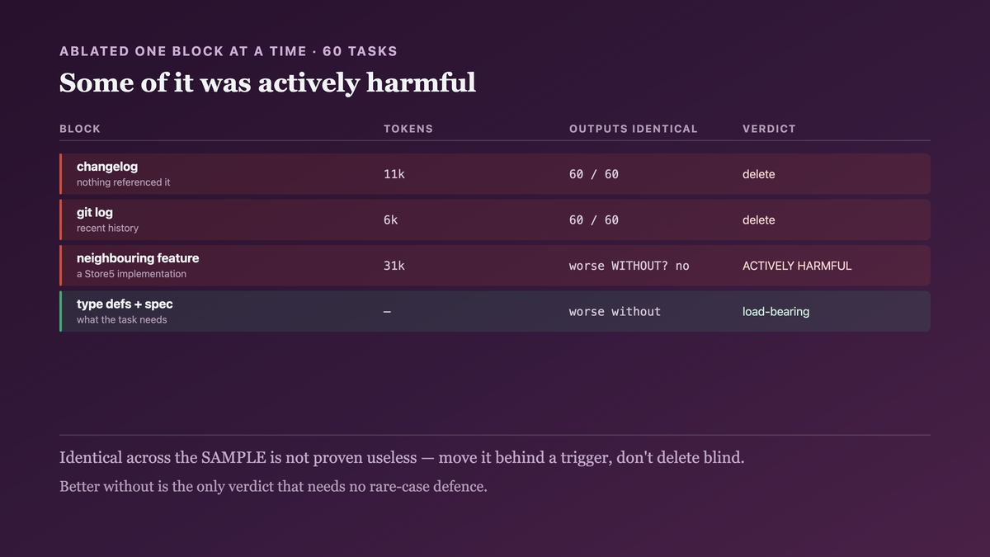Screen dimensions: 990x557
Task: Click the VERDICT column header
Action: tap(769, 129)
